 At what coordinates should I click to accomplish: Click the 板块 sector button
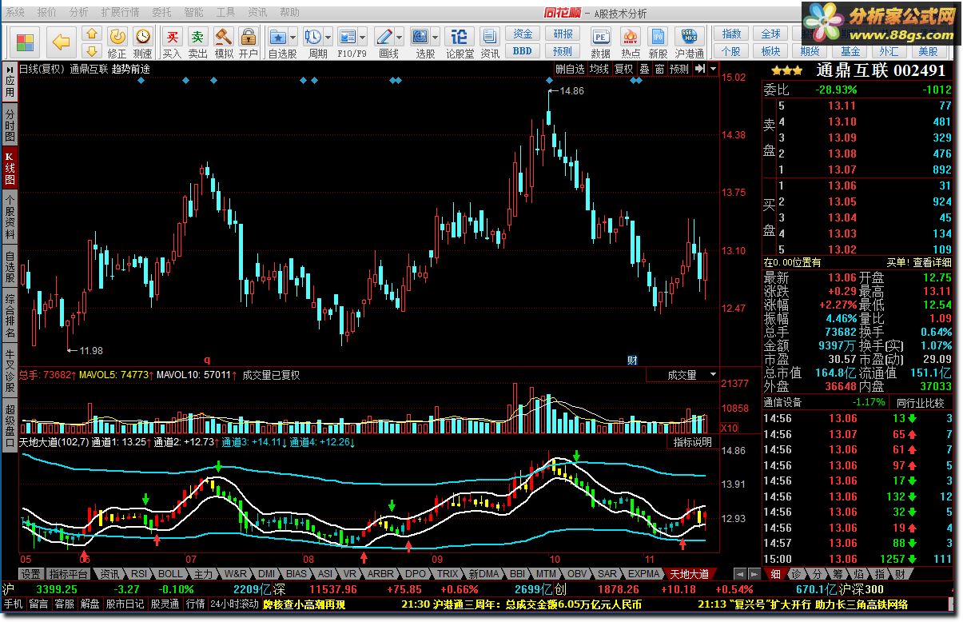[x=770, y=50]
